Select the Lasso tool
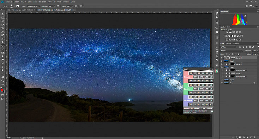Viewport: 259px width, 139px height. (2, 21)
